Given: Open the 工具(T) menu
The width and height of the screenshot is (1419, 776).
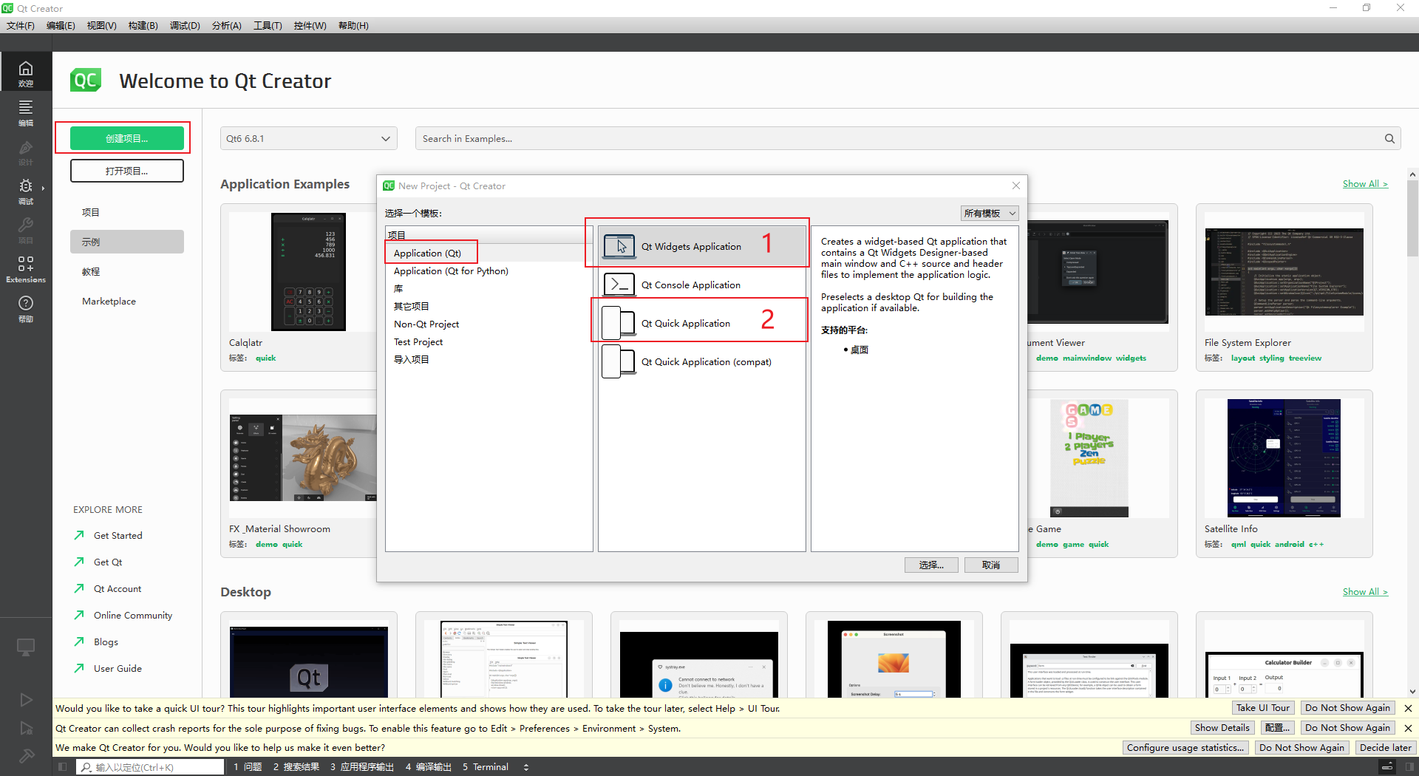Looking at the screenshot, I should 268,26.
